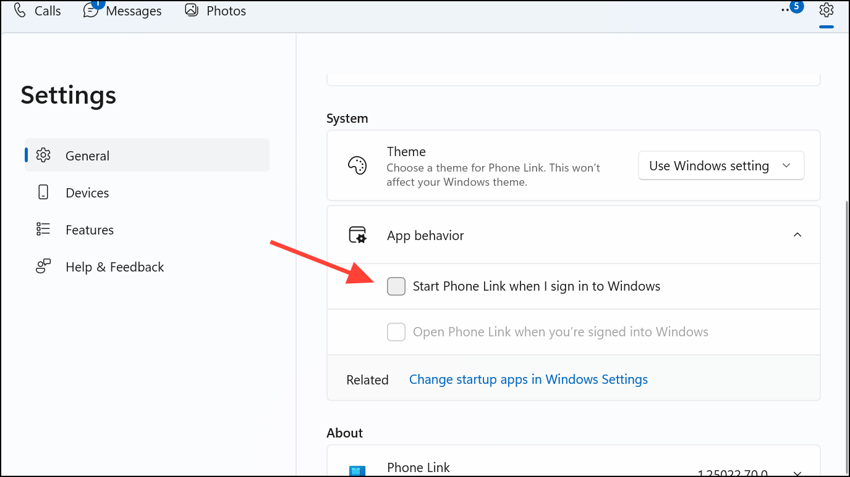Click the Photos picture icon
The image size is (850, 477).
pos(192,10)
